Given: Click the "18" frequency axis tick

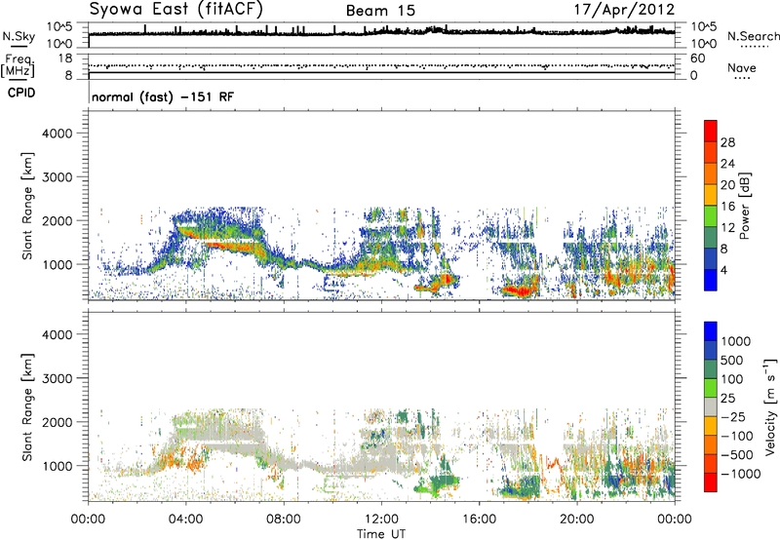Looking at the screenshot, I should 65,58.
